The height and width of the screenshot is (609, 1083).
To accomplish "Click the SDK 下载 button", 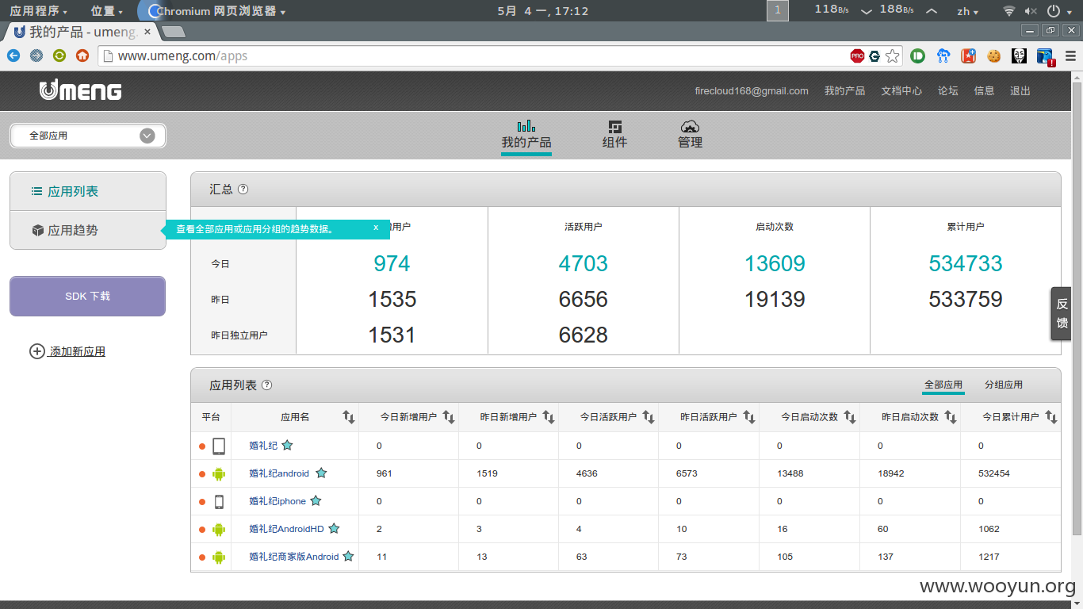I will pyautogui.click(x=88, y=296).
